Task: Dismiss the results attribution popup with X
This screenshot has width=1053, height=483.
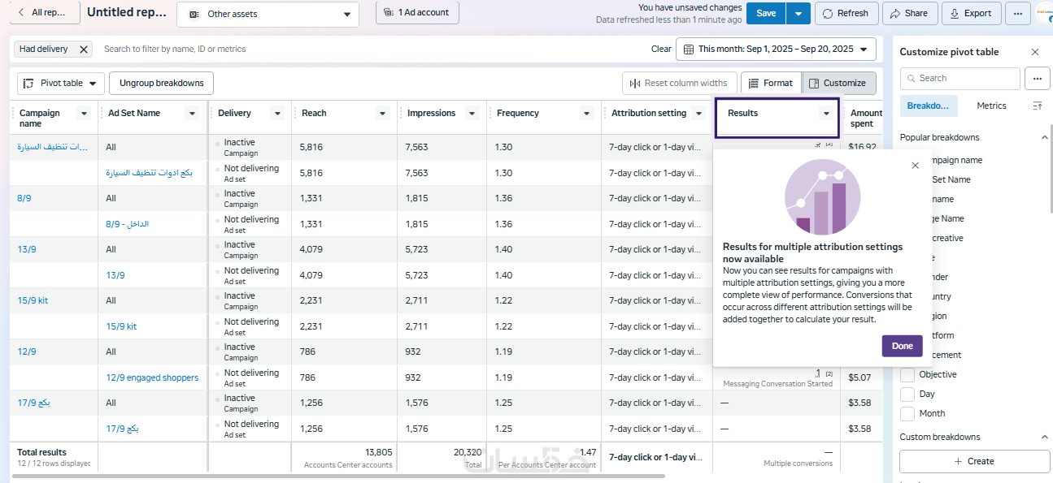Action: 915,166
